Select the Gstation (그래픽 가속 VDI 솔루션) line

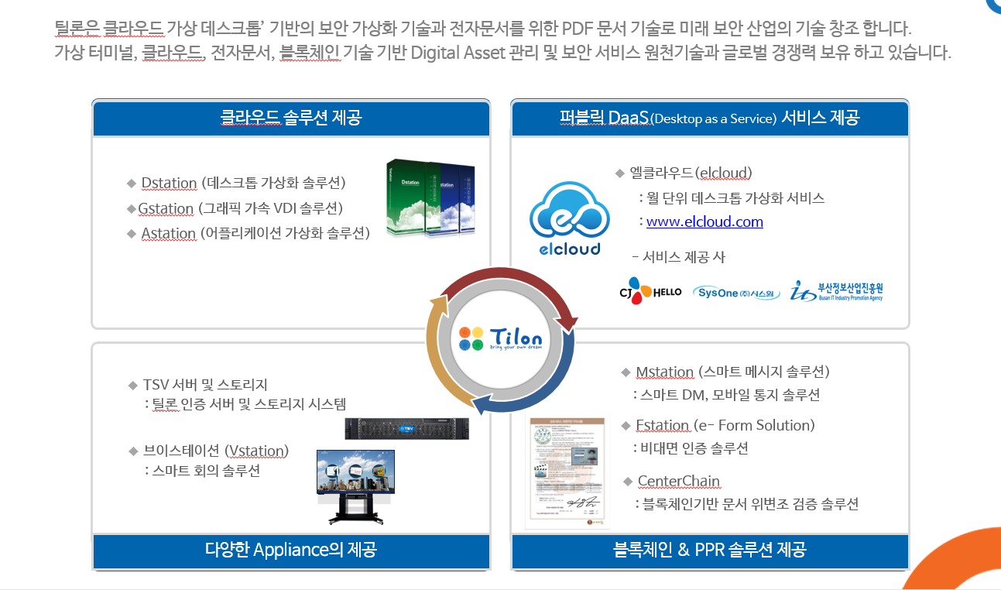click(x=240, y=208)
